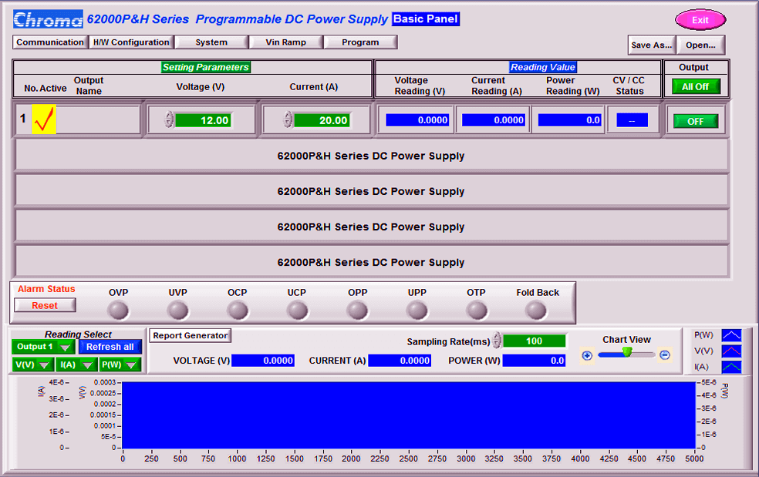Toggle the output 1 OFF switch
759x477 pixels.
click(x=696, y=121)
